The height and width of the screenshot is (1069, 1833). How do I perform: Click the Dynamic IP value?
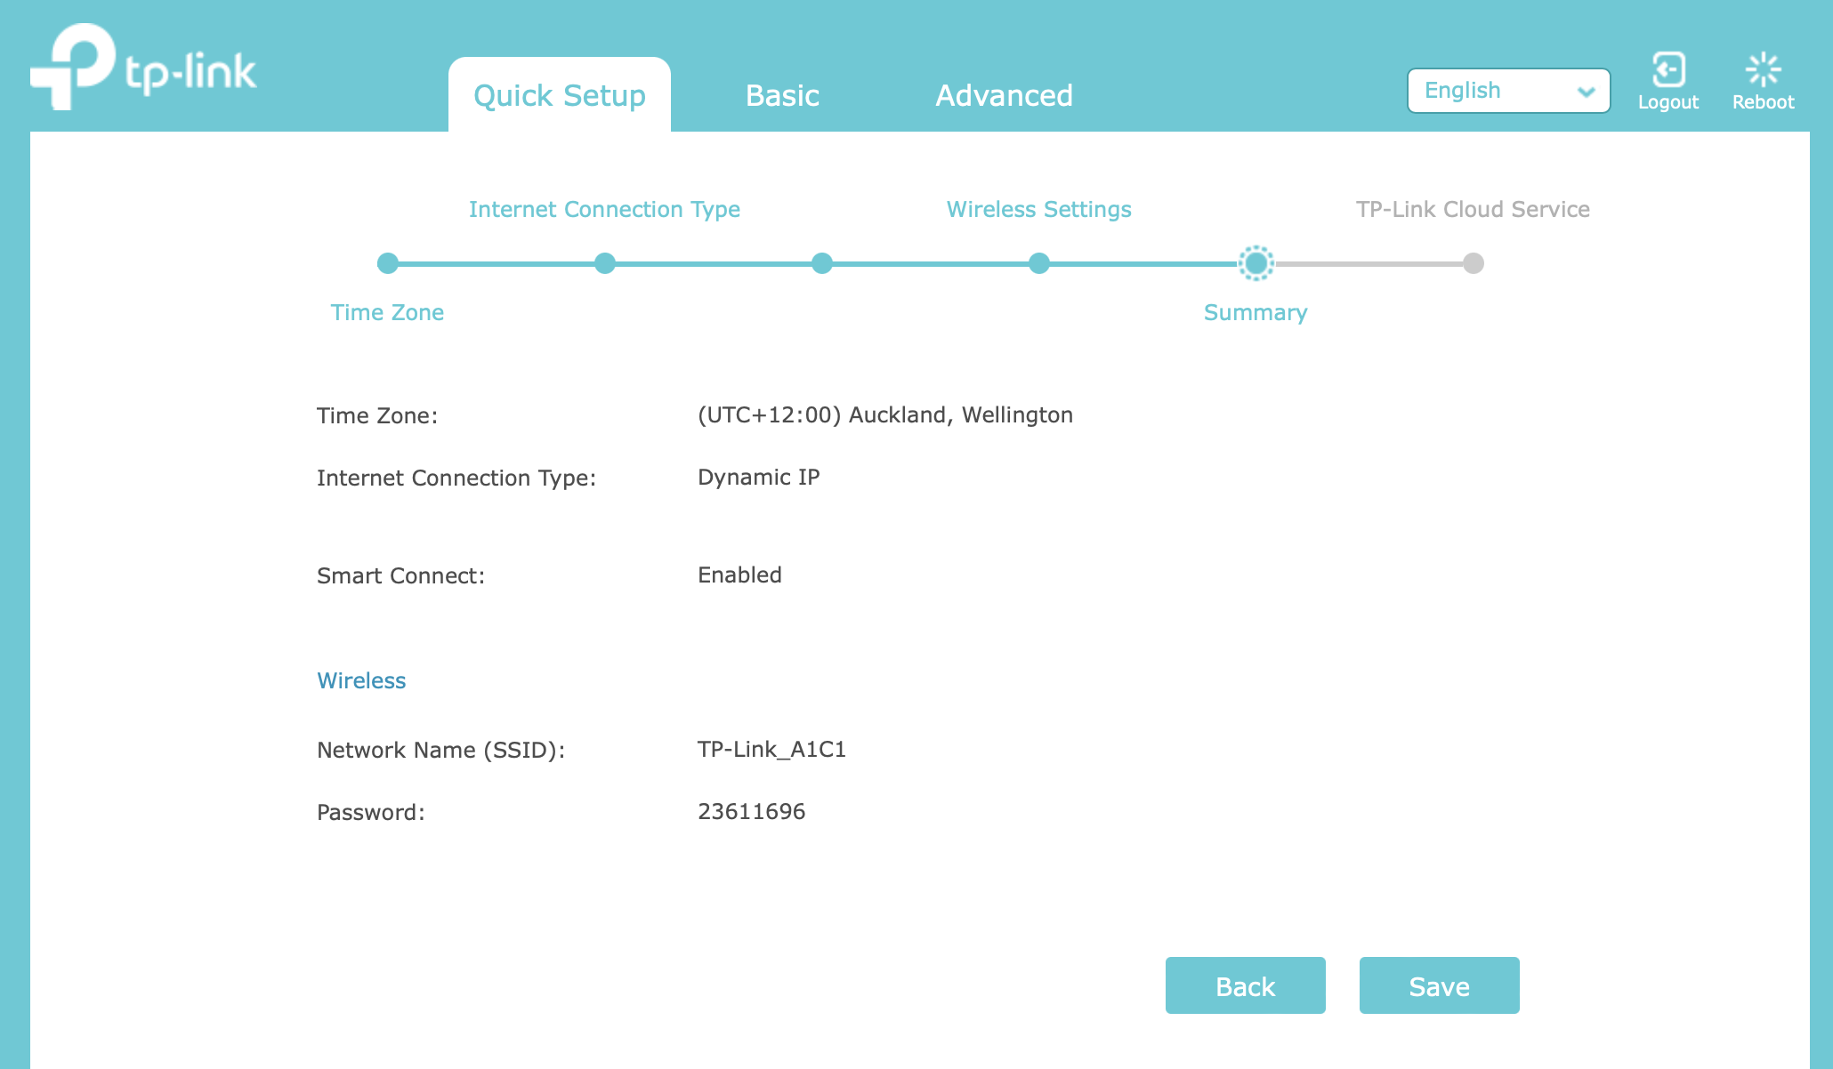759,478
